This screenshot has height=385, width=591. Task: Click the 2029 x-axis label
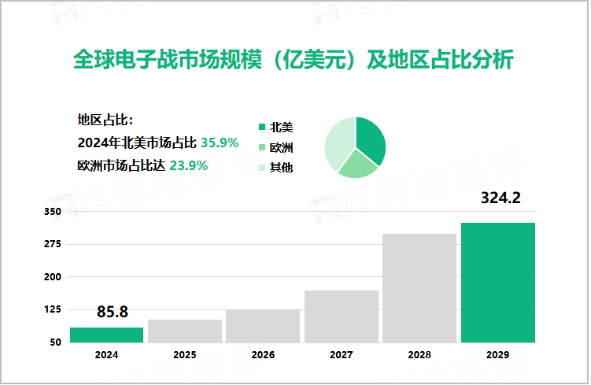pyautogui.click(x=498, y=355)
